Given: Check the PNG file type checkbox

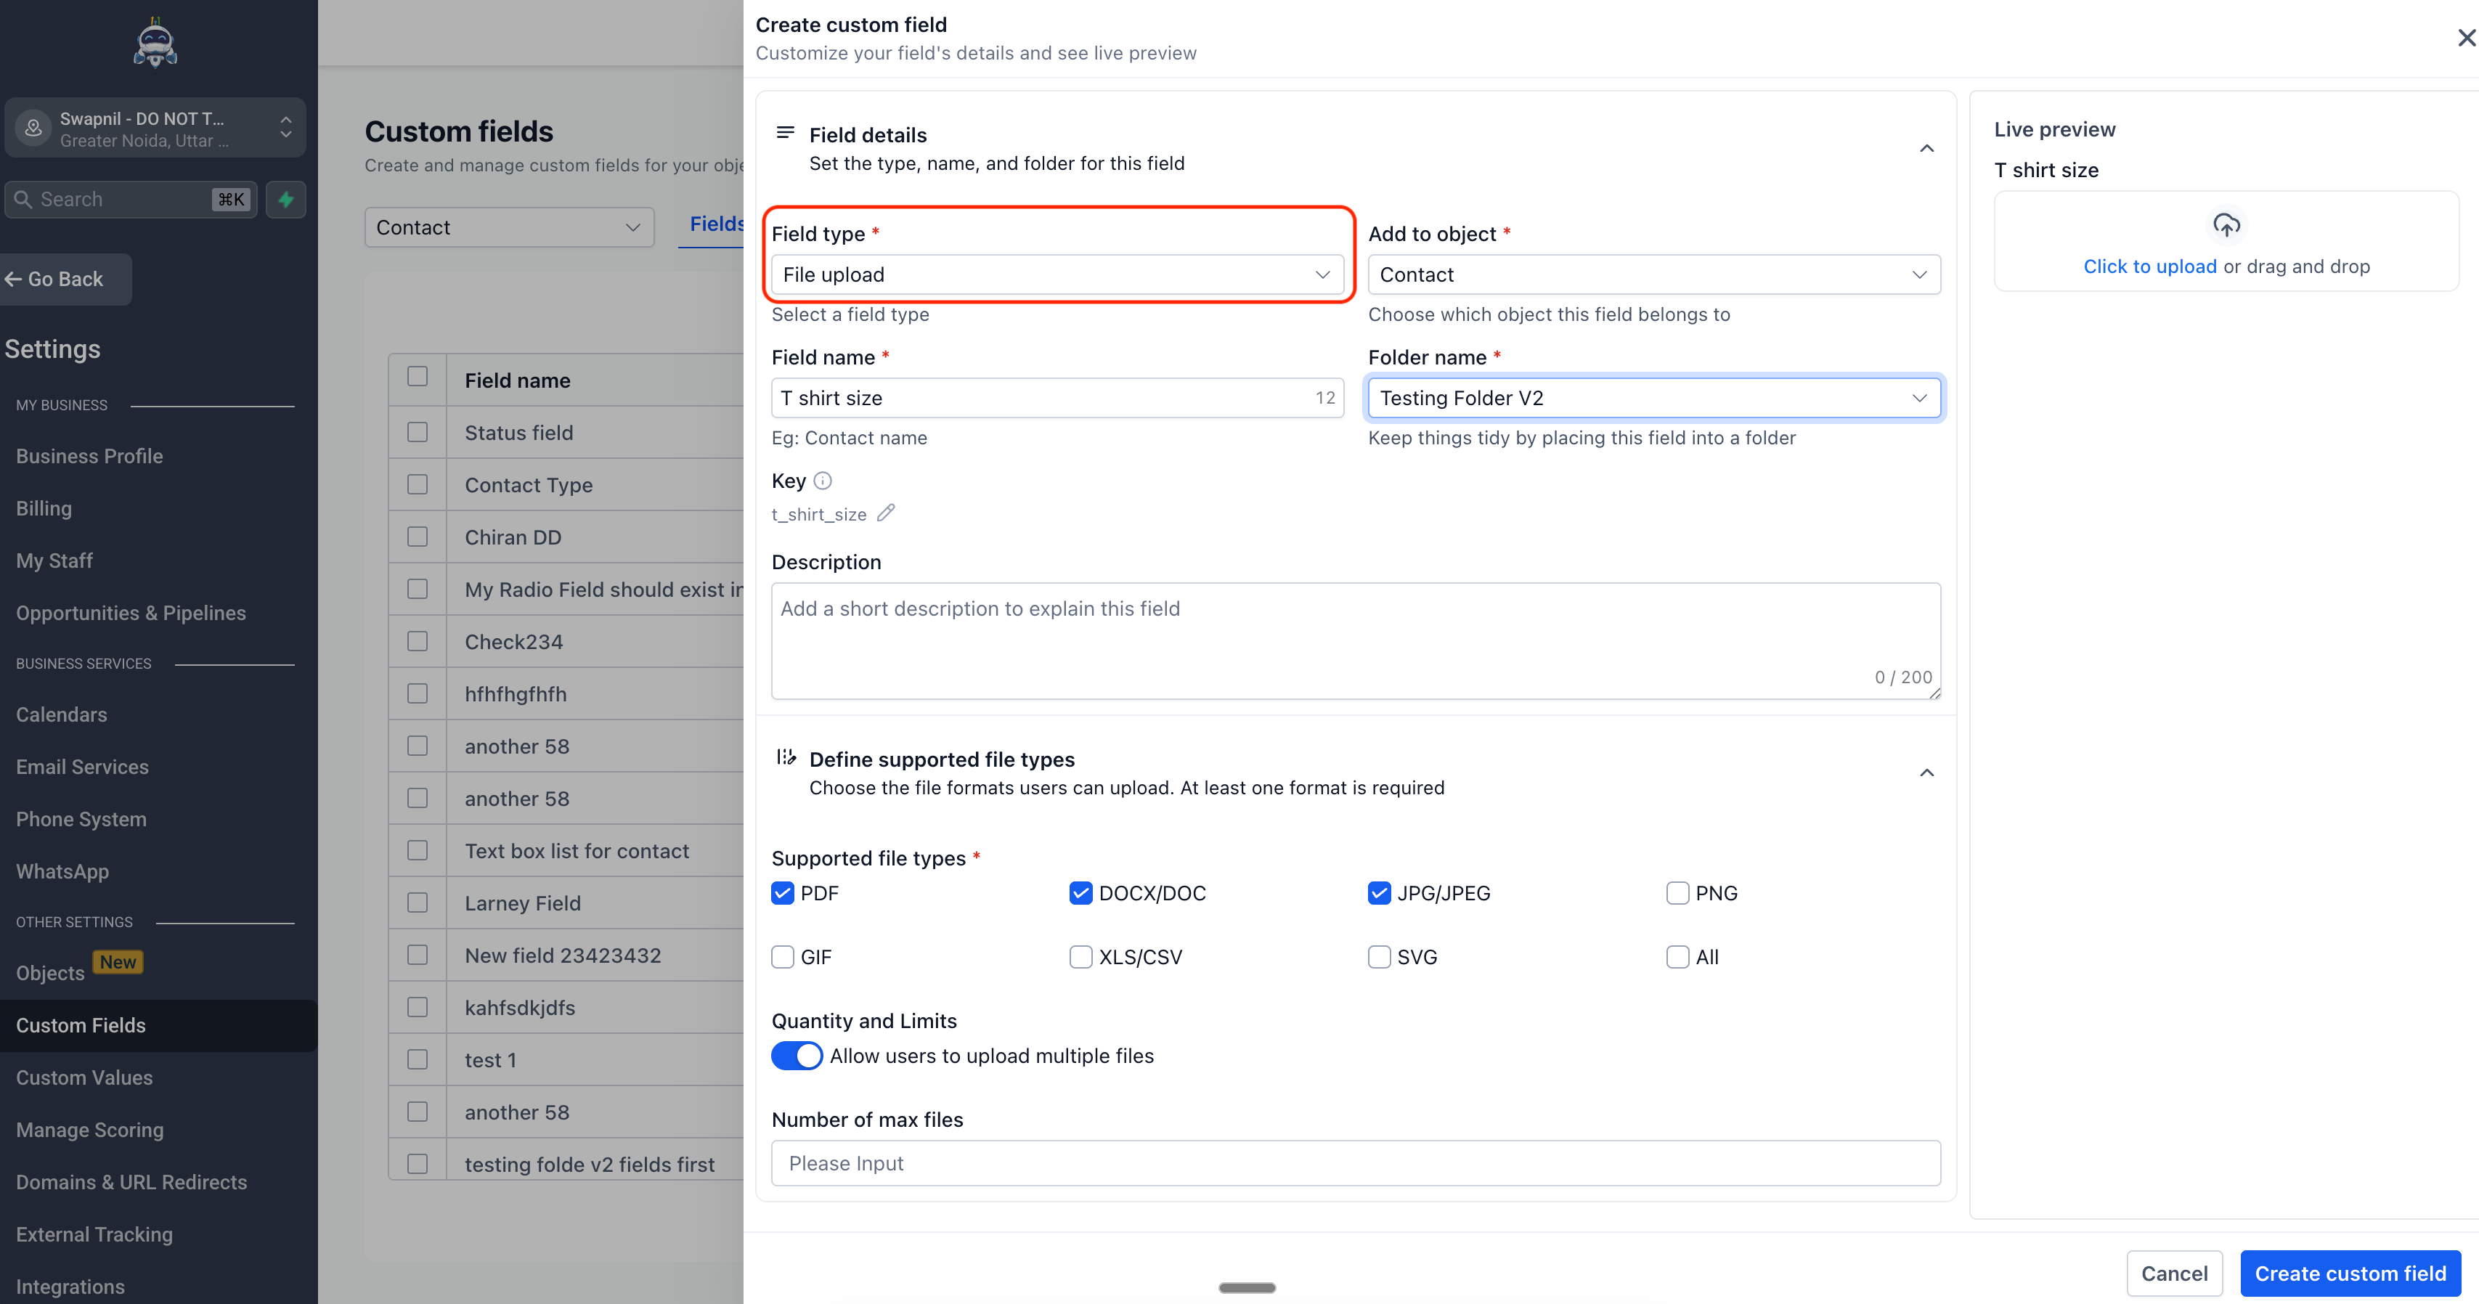Looking at the screenshot, I should click(1677, 893).
